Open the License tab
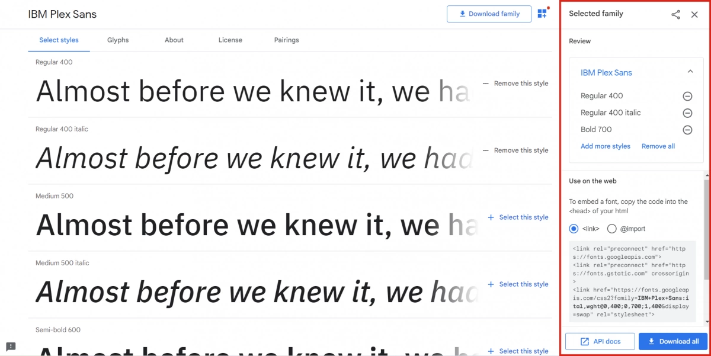 click(230, 40)
